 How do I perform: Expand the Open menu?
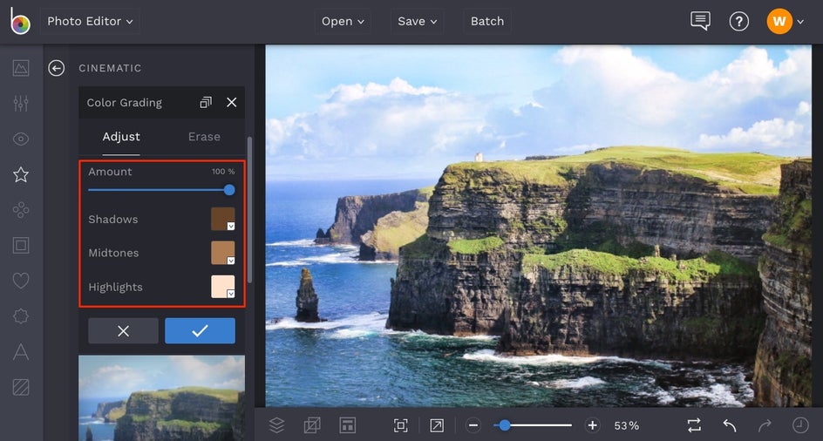coord(343,22)
